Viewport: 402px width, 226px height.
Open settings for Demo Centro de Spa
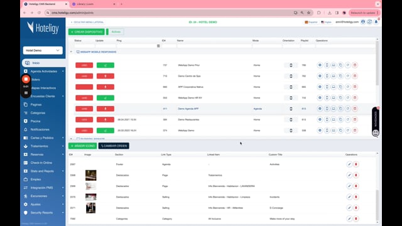[x=320, y=76]
